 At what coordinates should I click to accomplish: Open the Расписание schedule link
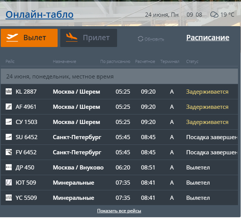pyautogui.click(x=208, y=38)
